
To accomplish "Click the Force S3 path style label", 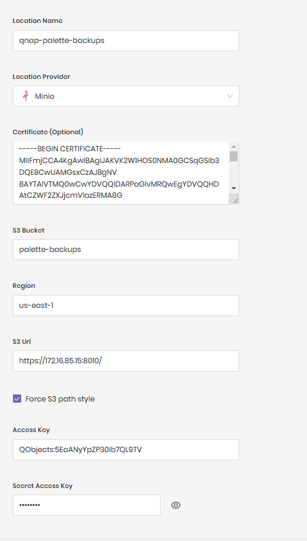I will tap(60, 399).
